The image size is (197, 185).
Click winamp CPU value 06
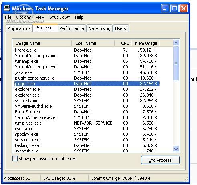click(x=125, y=61)
